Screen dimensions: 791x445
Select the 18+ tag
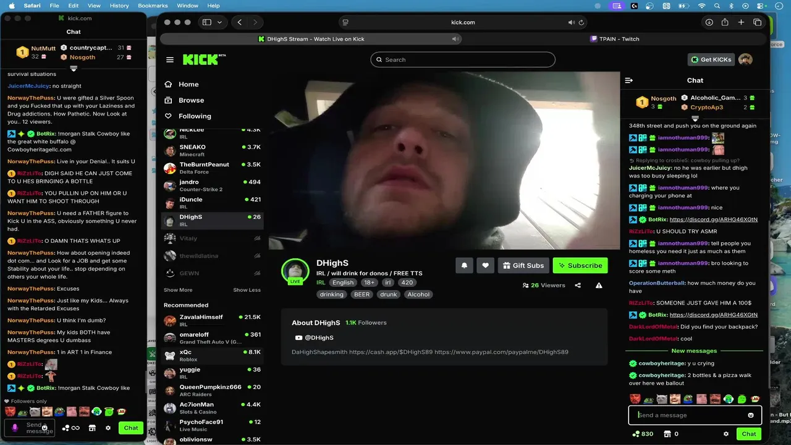[x=370, y=282]
